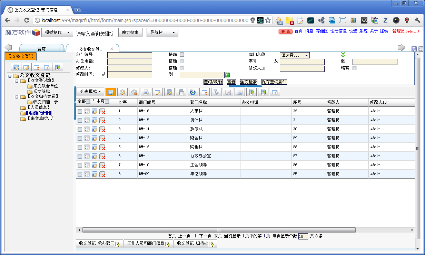Click the box-with-pencil batch edit icon

point(122,92)
